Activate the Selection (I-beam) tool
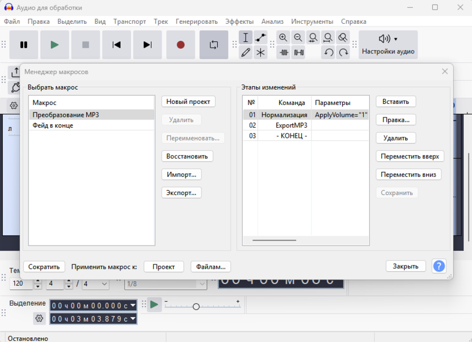Image resolution: width=472 pixels, height=342 pixels. 246,38
